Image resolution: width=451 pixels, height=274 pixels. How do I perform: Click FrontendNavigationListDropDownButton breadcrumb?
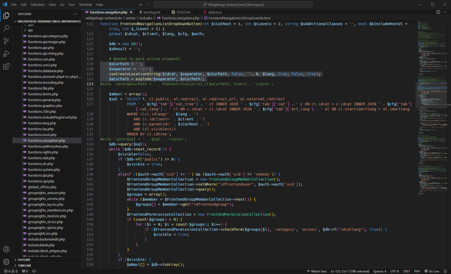(237, 18)
